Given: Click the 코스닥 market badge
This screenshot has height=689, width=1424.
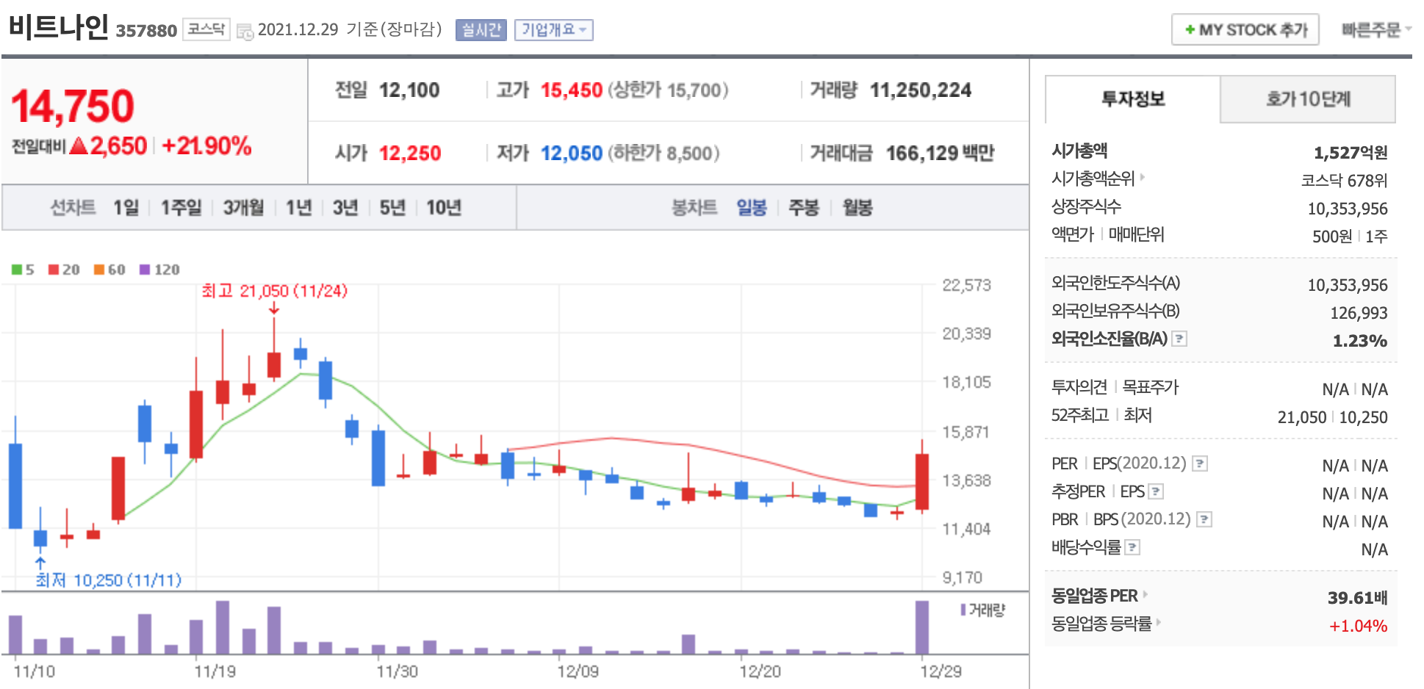Looking at the screenshot, I should click(206, 29).
